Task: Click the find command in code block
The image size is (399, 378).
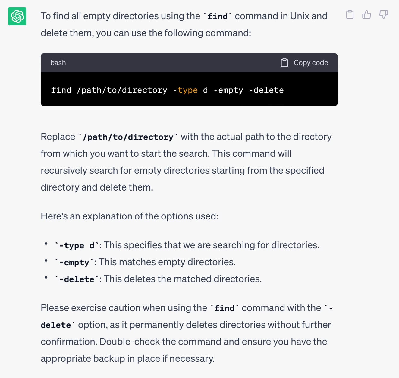Action: tap(61, 90)
